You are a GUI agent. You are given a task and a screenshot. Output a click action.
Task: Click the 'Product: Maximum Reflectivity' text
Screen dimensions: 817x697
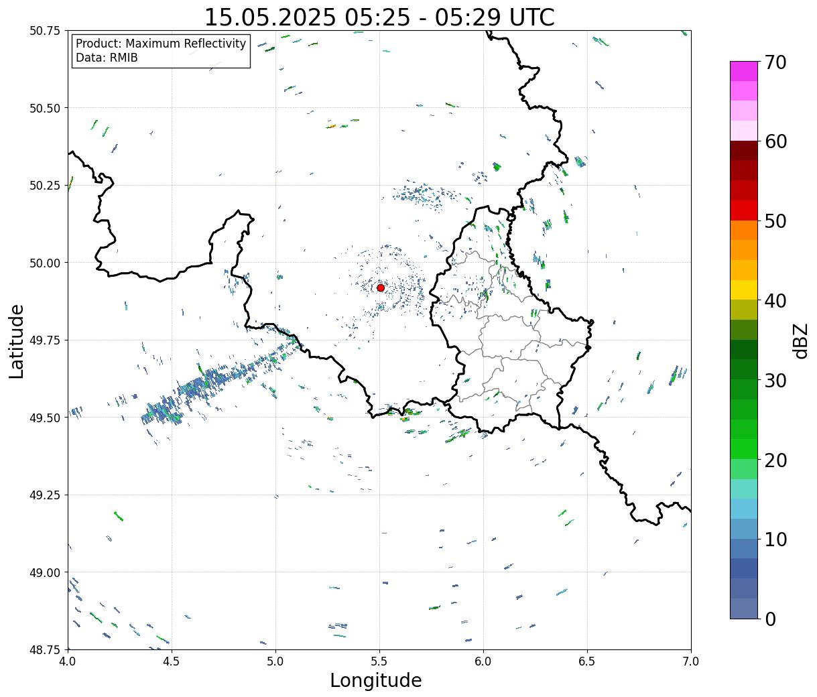click(x=161, y=44)
